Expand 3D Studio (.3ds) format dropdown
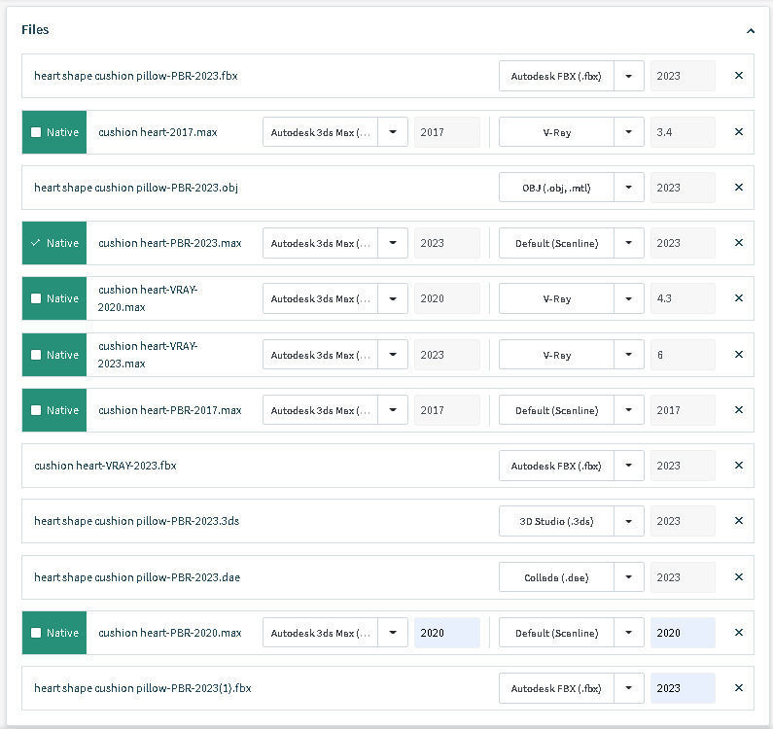This screenshot has height=729, width=773. 628,521
